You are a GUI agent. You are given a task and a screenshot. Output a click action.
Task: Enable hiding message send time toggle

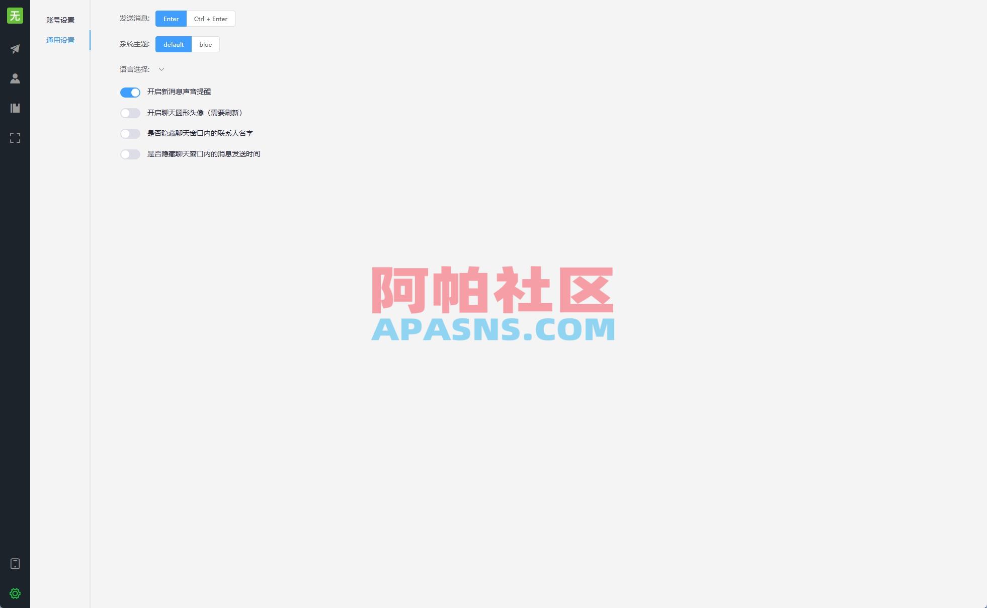pos(130,154)
